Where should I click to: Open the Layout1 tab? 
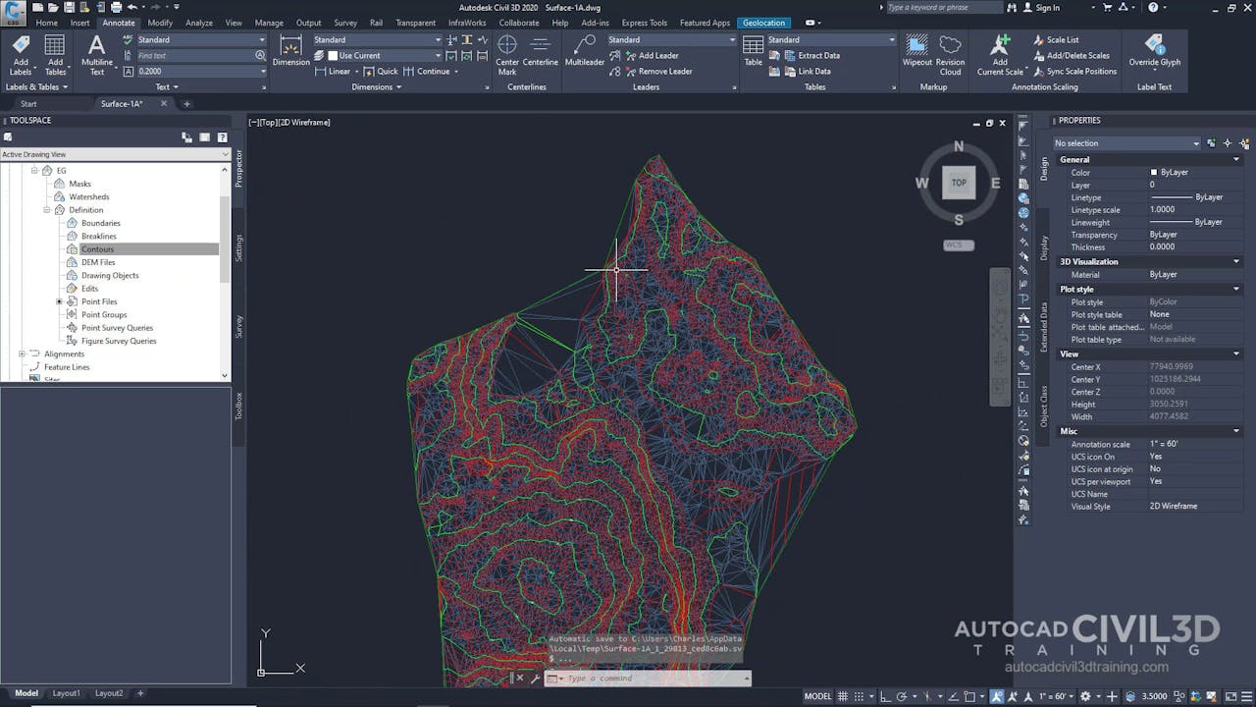click(66, 693)
